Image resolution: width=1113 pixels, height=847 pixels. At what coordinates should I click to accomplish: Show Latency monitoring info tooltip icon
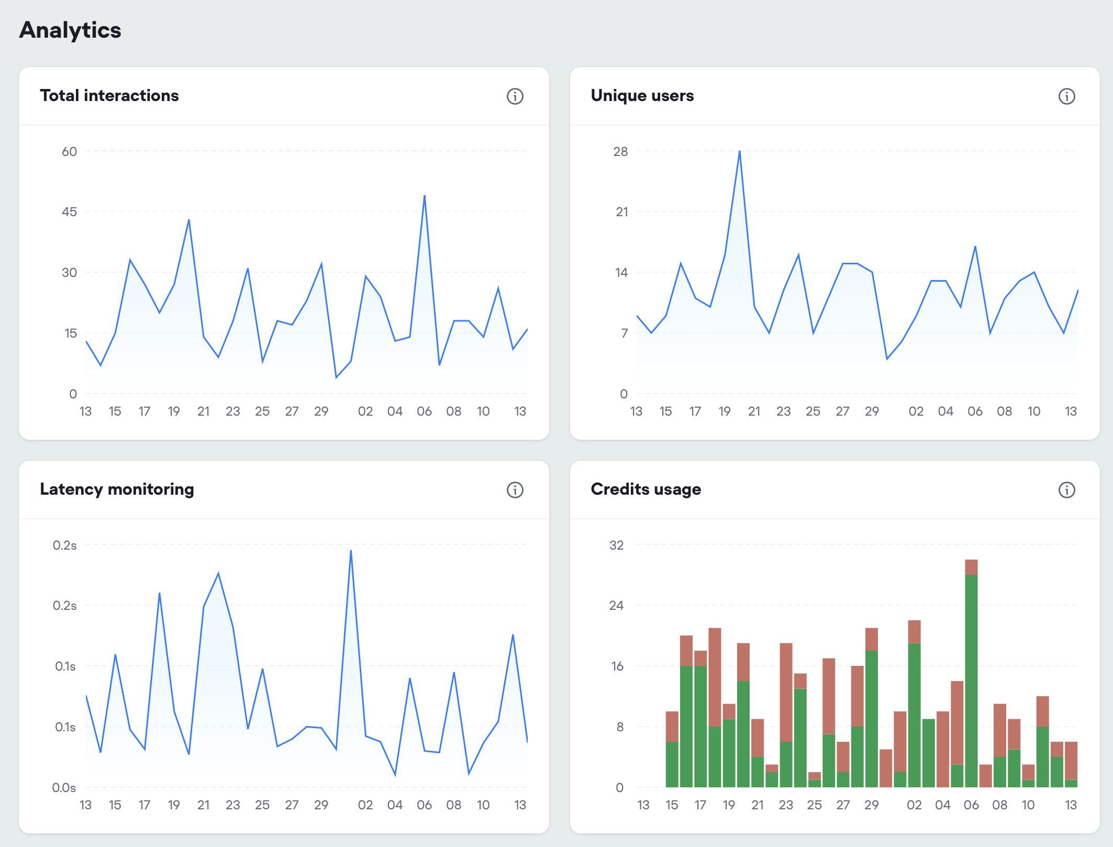pos(515,490)
